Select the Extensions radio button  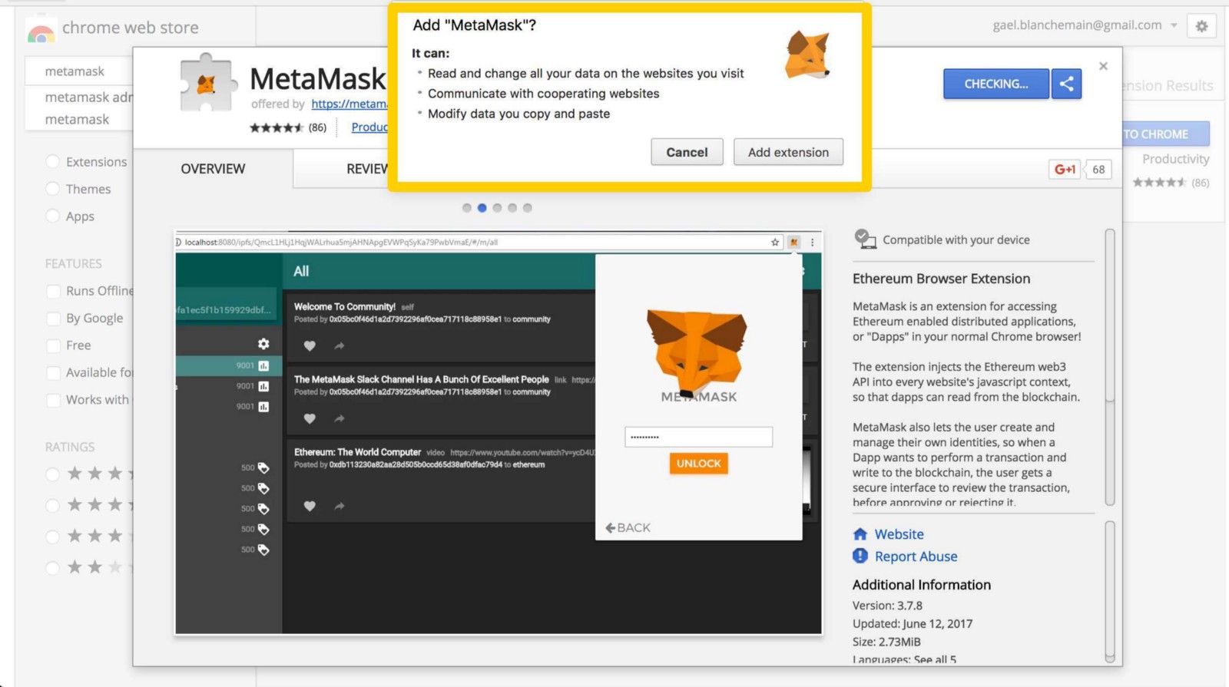point(52,161)
